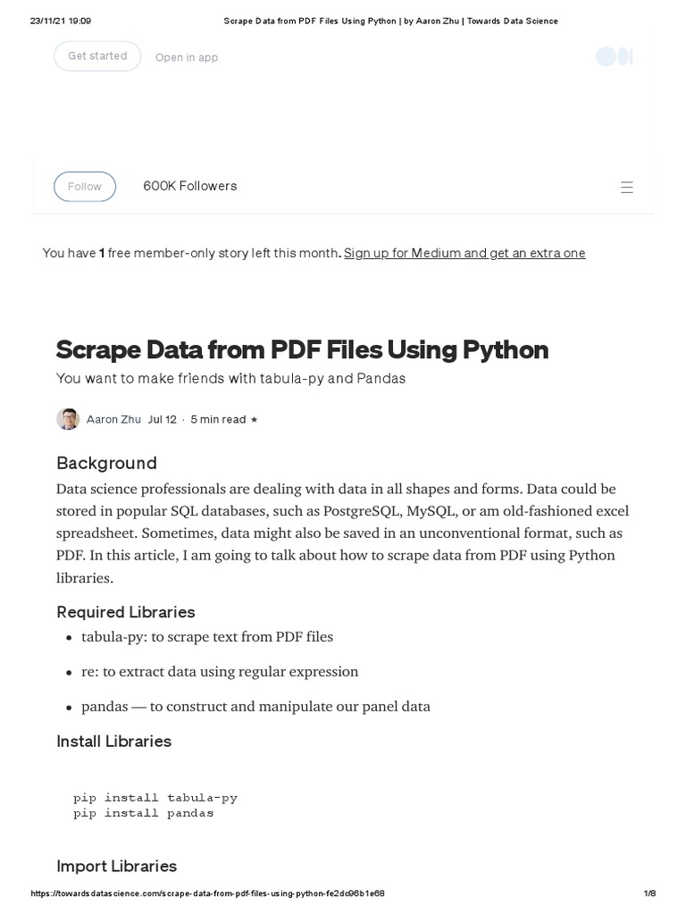Click the towardsdatascience URL in footer
686x915 pixels.
click(208, 894)
